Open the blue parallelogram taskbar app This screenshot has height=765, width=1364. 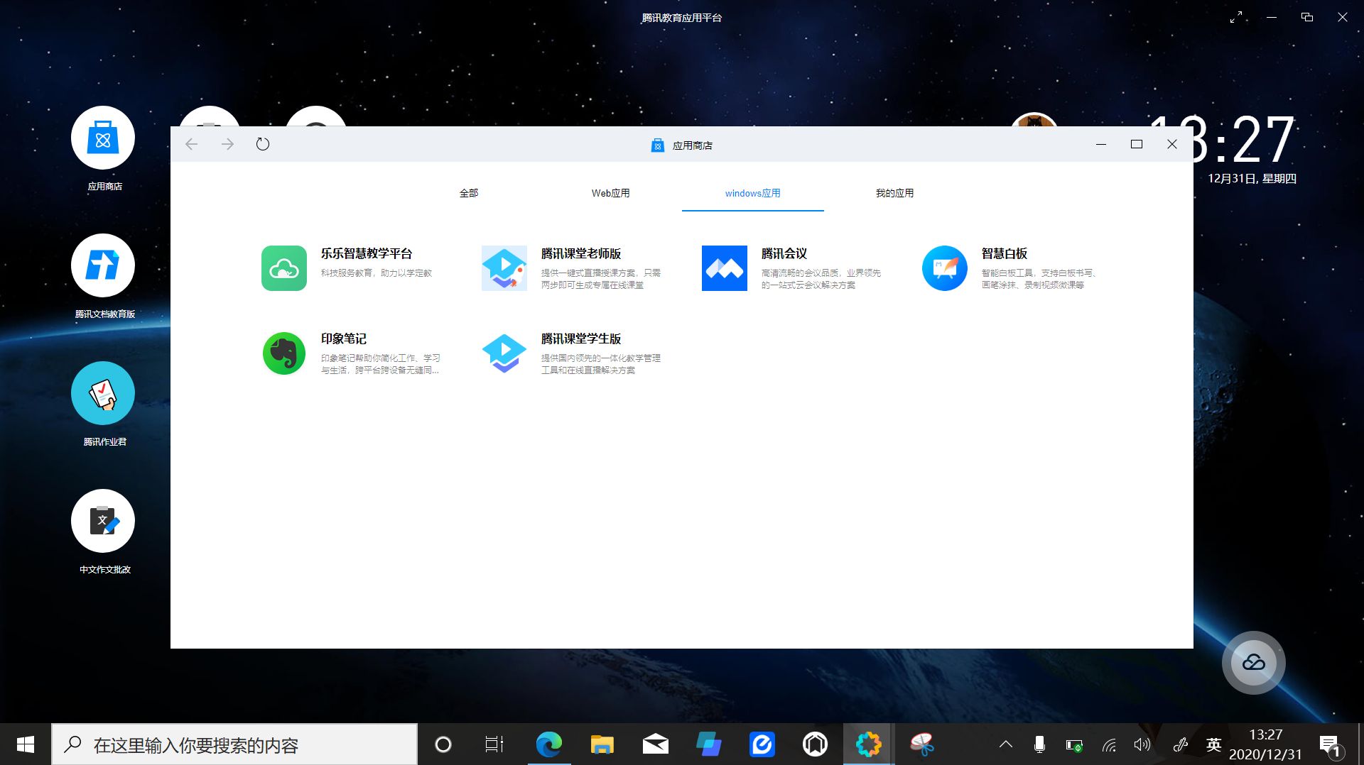tap(708, 744)
